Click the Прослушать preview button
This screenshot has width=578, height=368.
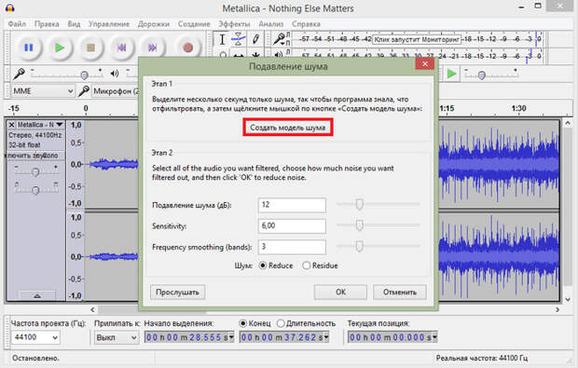click(177, 293)
